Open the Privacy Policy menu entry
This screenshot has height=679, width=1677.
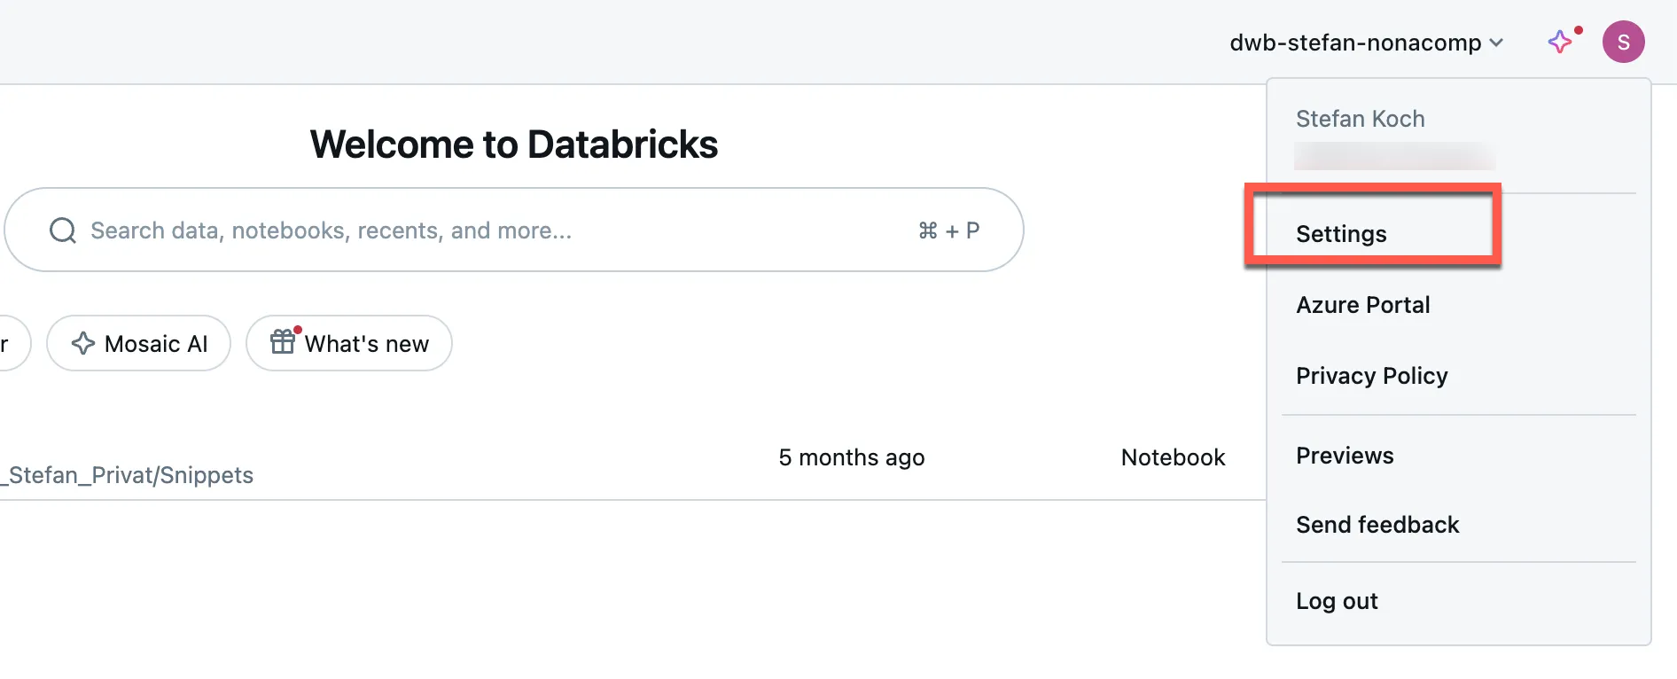(1371, 376)
